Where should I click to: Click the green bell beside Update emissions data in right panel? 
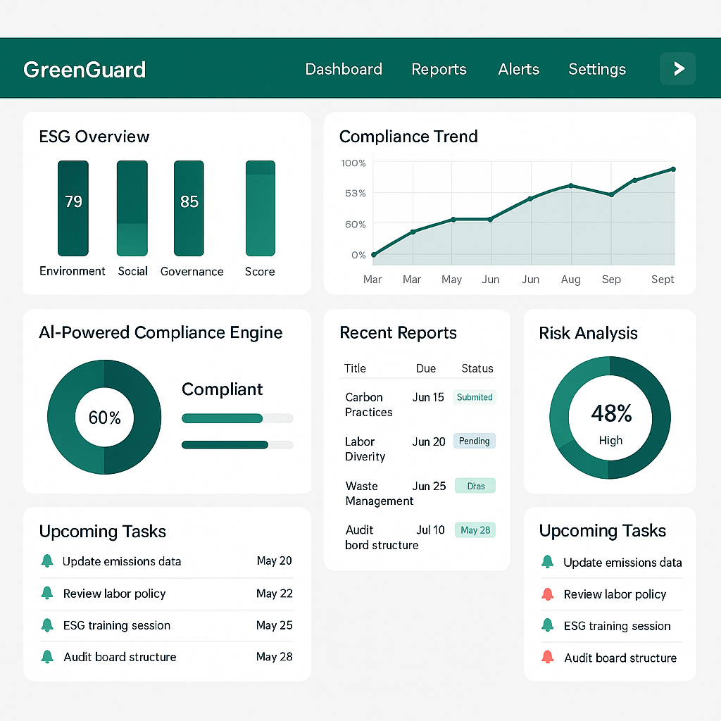click(547, 562)
